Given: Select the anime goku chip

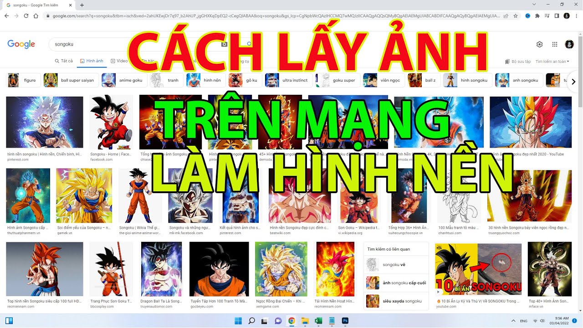Looking at the screenshot, I should coord(123,80).
